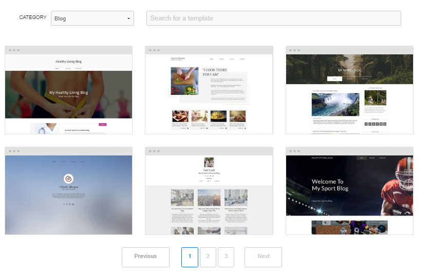Image resolution: width=430 pixels, height=276 pixels.
Task: Pick the My Travel Blog template
Action: tap(349, 90)
